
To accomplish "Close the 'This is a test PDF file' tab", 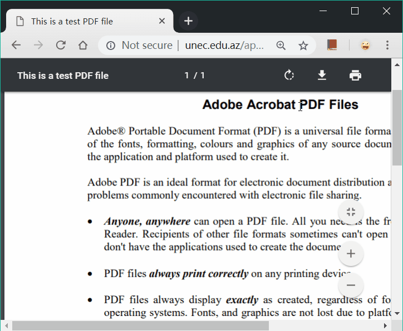I will (x=162, y=21).
